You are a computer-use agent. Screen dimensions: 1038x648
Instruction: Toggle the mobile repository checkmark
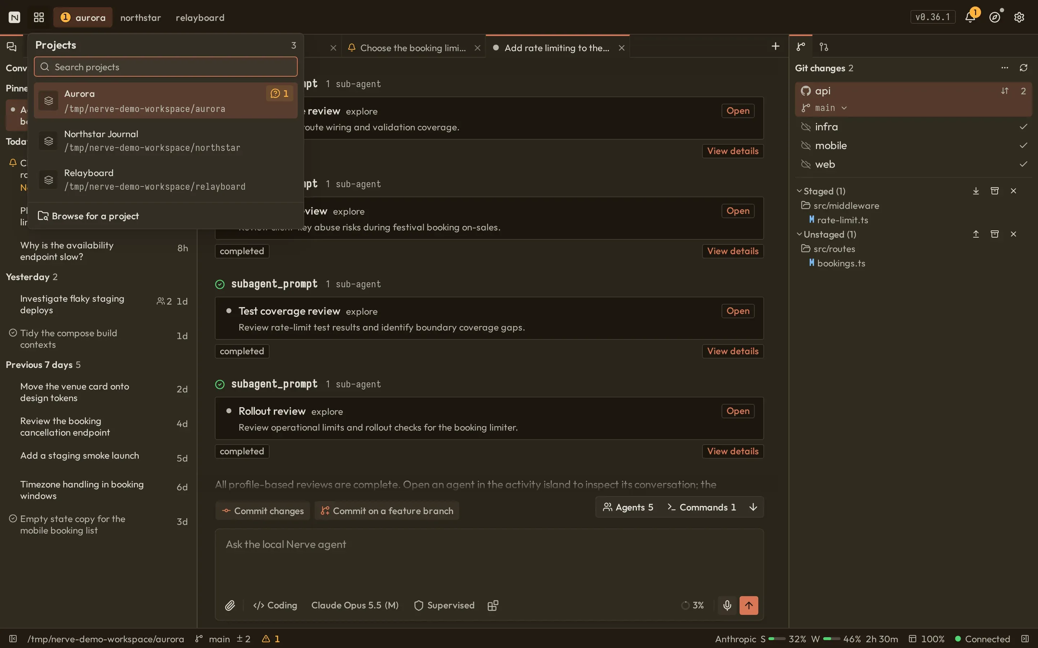(x=1024, y=146)
